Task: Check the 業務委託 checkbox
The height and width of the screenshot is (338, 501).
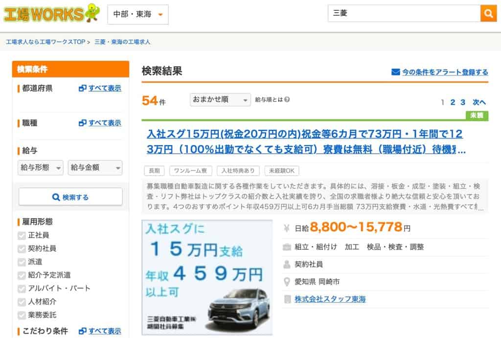Action: 22,315
